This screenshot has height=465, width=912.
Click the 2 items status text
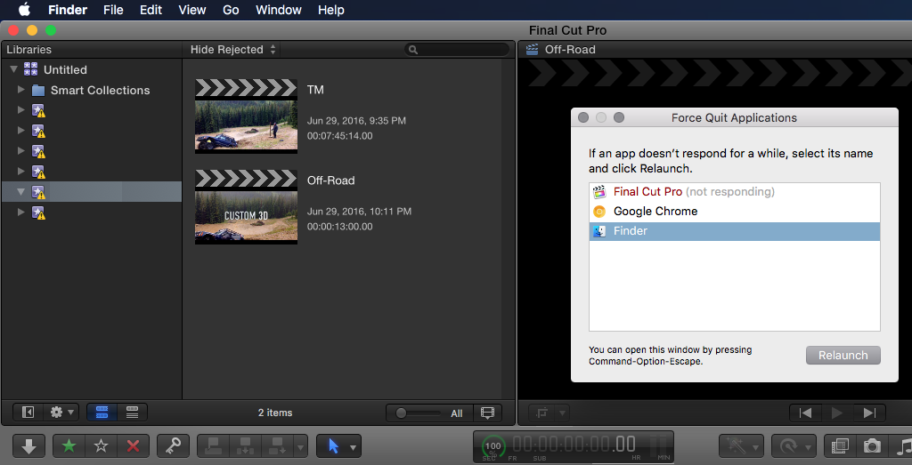[275, 413]
